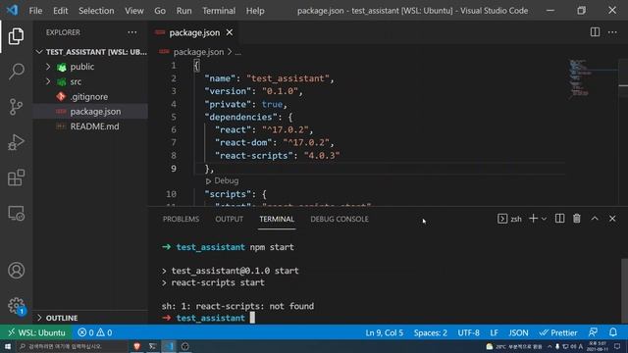Open the Explorer view in activity bar
Image resolution: width=628 pixels, height=353 pixels.
click(16, 36)
